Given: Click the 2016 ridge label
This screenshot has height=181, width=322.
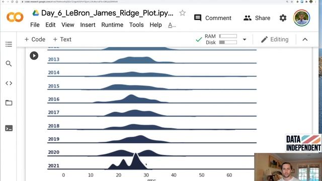Looking at the screenshot, I should [54, 99].
